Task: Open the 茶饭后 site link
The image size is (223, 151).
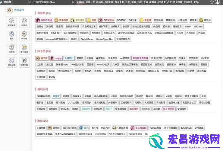Action: 205,20
